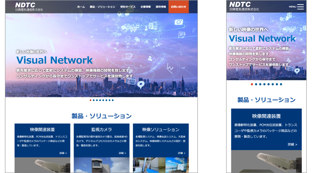312x173 pixels.
Task: Click the 監視カメラ card title
Action: 102,129
